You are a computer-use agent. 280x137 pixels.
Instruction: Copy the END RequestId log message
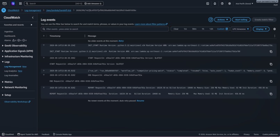coord(271,81)
